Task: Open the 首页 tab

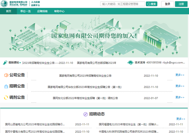Action: point(9,11)
